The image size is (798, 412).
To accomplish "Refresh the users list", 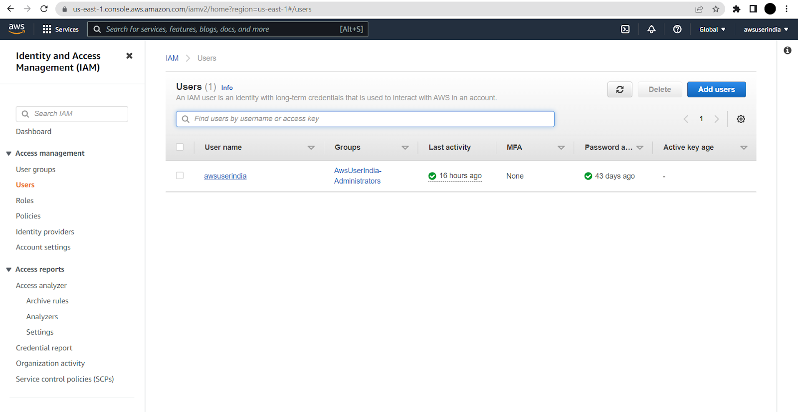I will [x=620, y=89].
